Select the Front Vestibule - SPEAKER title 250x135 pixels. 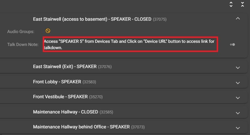[60, 97]
